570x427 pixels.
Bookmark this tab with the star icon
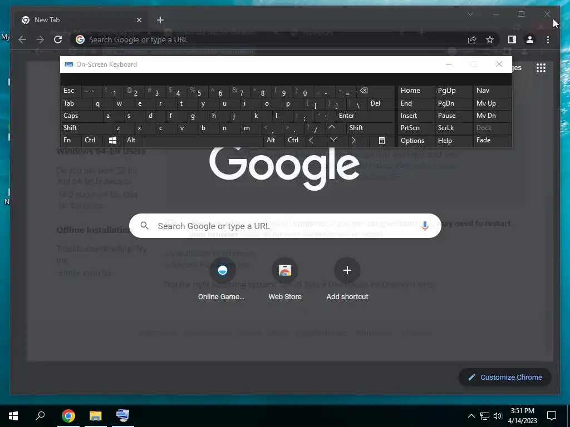pyautogui.click(x=490, y=39)
